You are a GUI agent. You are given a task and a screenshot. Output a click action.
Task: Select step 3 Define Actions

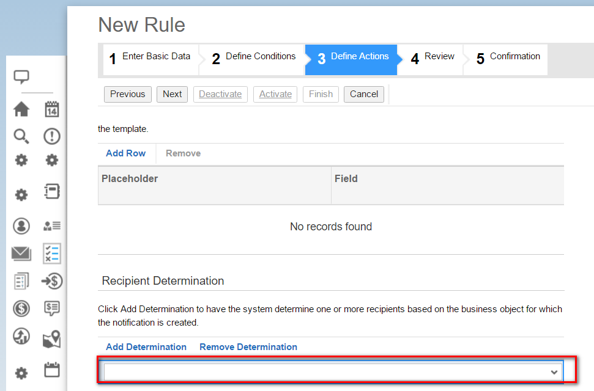click(x=352, y=59)
